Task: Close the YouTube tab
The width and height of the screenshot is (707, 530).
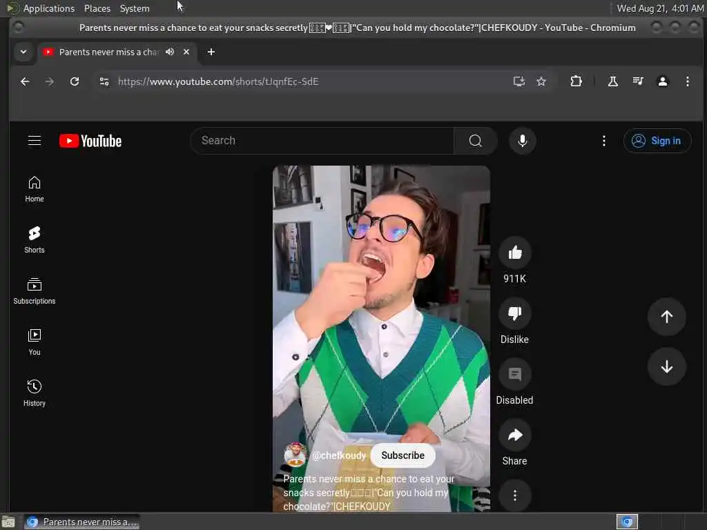Action: [x=186, y=52]
